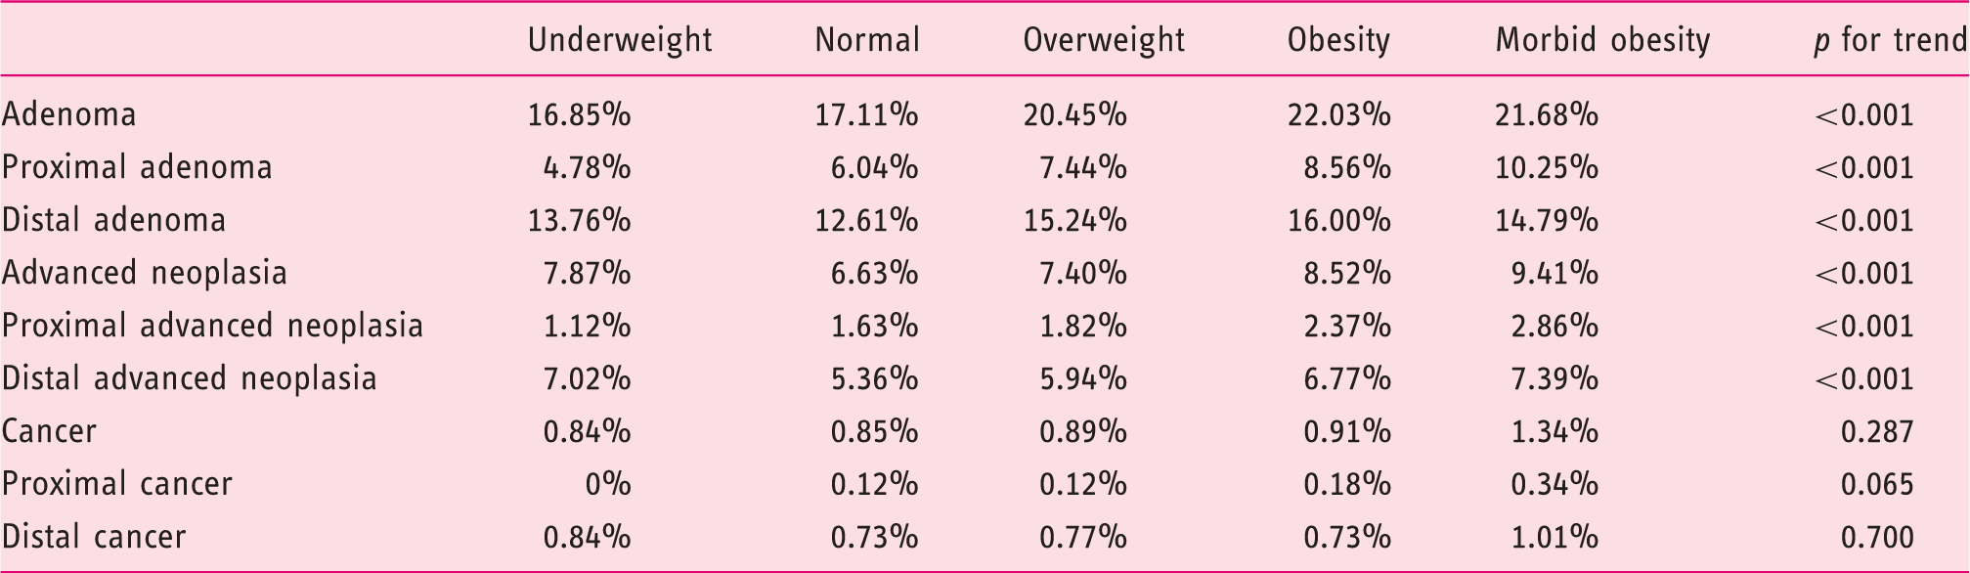Select the Morbid obesity column header
This screenshot has width=1970, height=573.
pos(1602,40)
